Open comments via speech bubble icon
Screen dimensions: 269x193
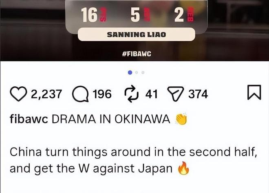click(80, 94)
